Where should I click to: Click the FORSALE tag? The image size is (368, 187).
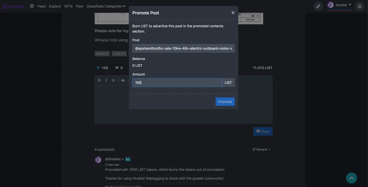tap(102, 54)
